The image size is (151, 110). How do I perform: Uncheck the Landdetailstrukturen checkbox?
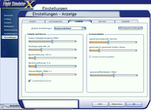(x=30, y=81)
